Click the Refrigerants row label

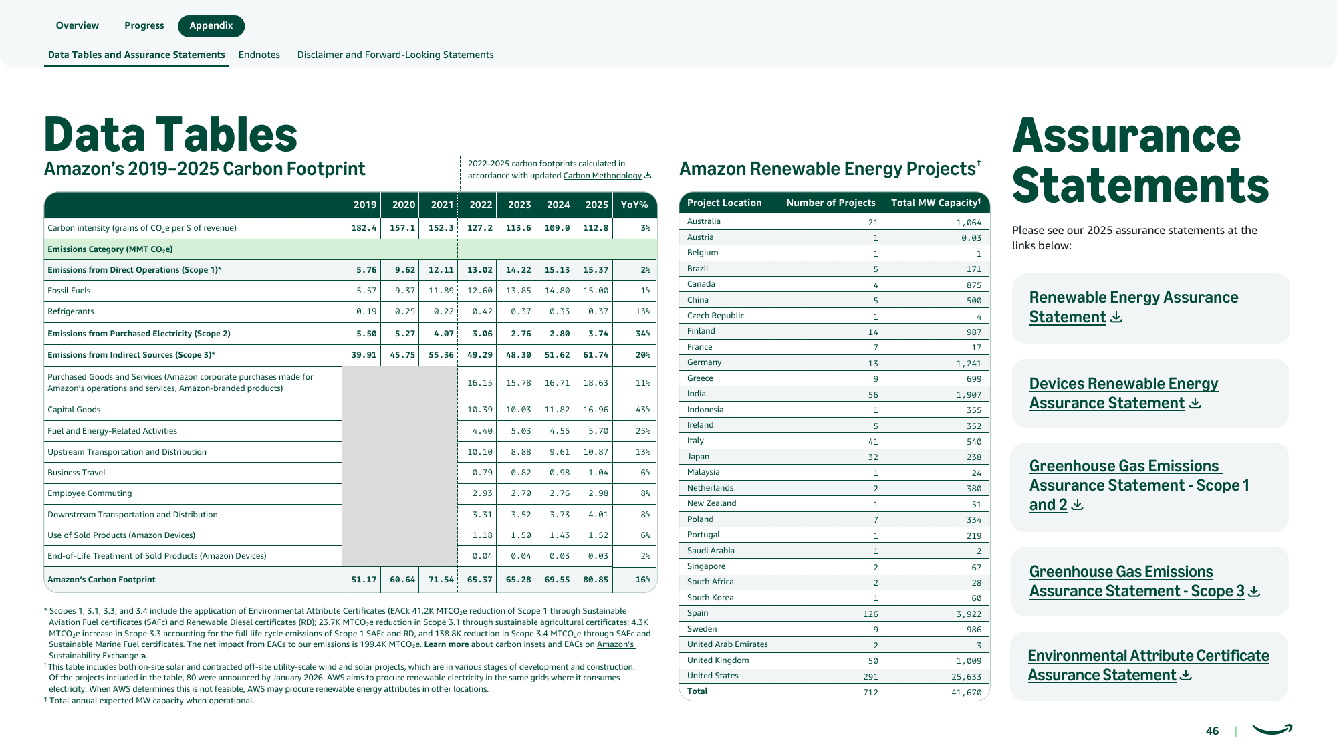[71, 311]
